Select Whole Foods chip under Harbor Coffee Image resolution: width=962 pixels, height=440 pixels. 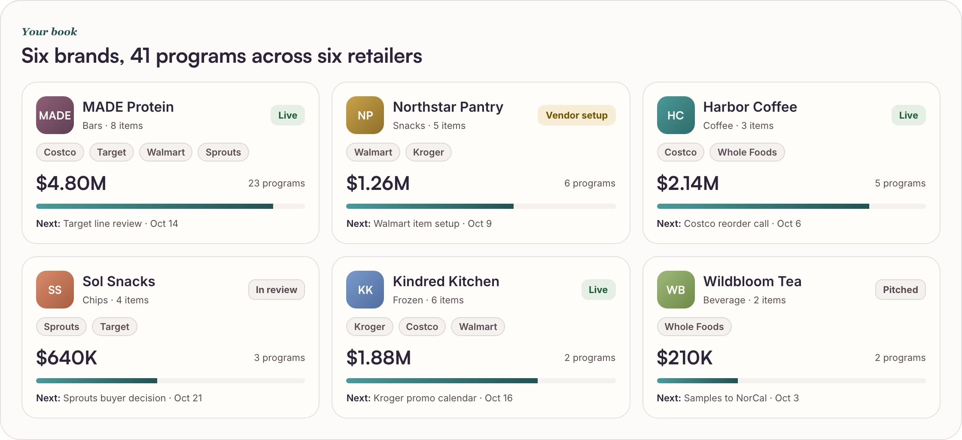[x=747, y=152]
